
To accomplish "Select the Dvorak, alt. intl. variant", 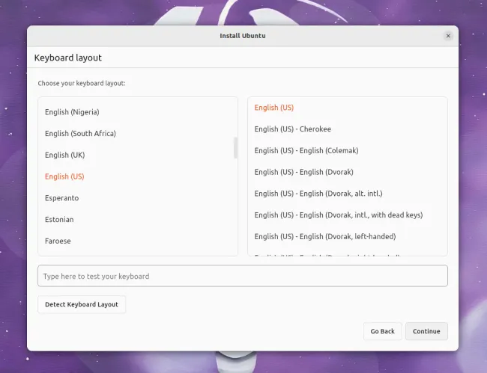I will tap(347, 194).
